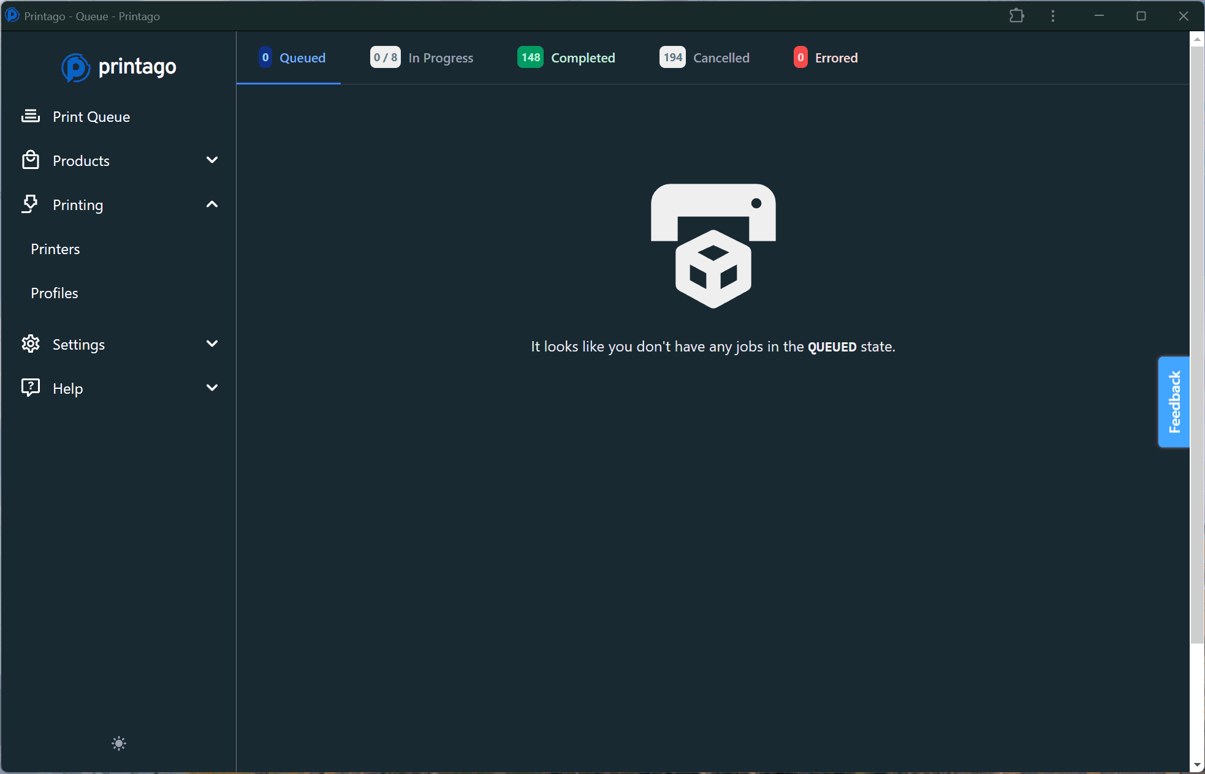This screenshot has width=1205, height=774.
Task: Click the Printago favicon in the title bar
Action: coord(12,15)
